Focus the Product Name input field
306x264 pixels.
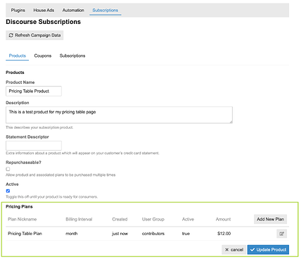(x=34, y=91)
